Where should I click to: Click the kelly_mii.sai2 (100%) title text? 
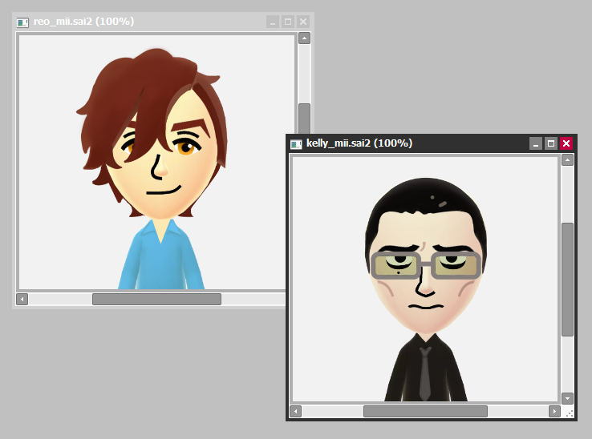pyautogui.click(x=359, y=143)
